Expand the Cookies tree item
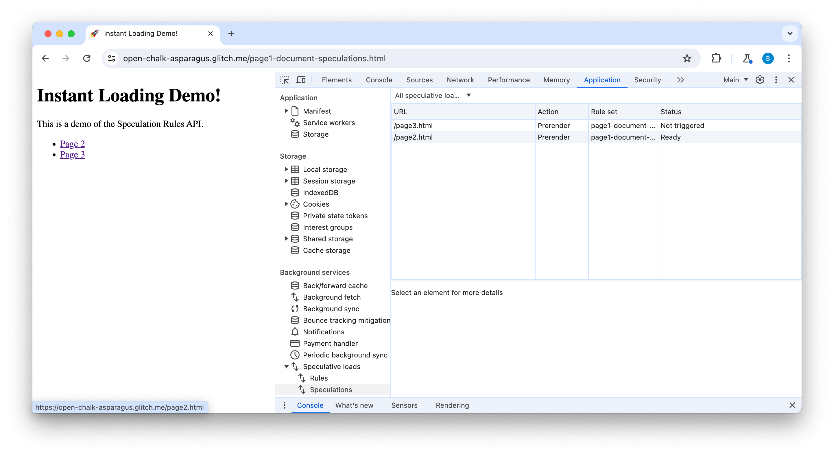Viewport: 834px width, 456px height. click(x=287, y=204)
